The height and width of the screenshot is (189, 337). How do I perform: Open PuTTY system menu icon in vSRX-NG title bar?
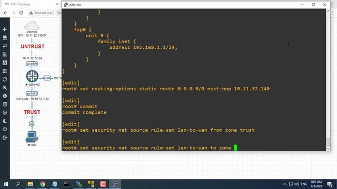[65, 5]
